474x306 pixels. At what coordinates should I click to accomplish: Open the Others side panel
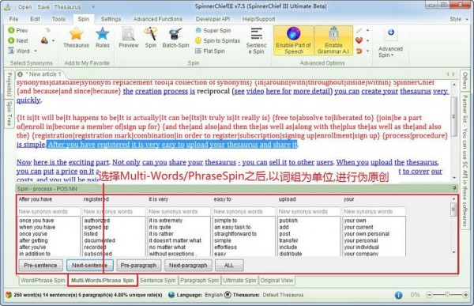pyautogui.click(x=465, y=81)
